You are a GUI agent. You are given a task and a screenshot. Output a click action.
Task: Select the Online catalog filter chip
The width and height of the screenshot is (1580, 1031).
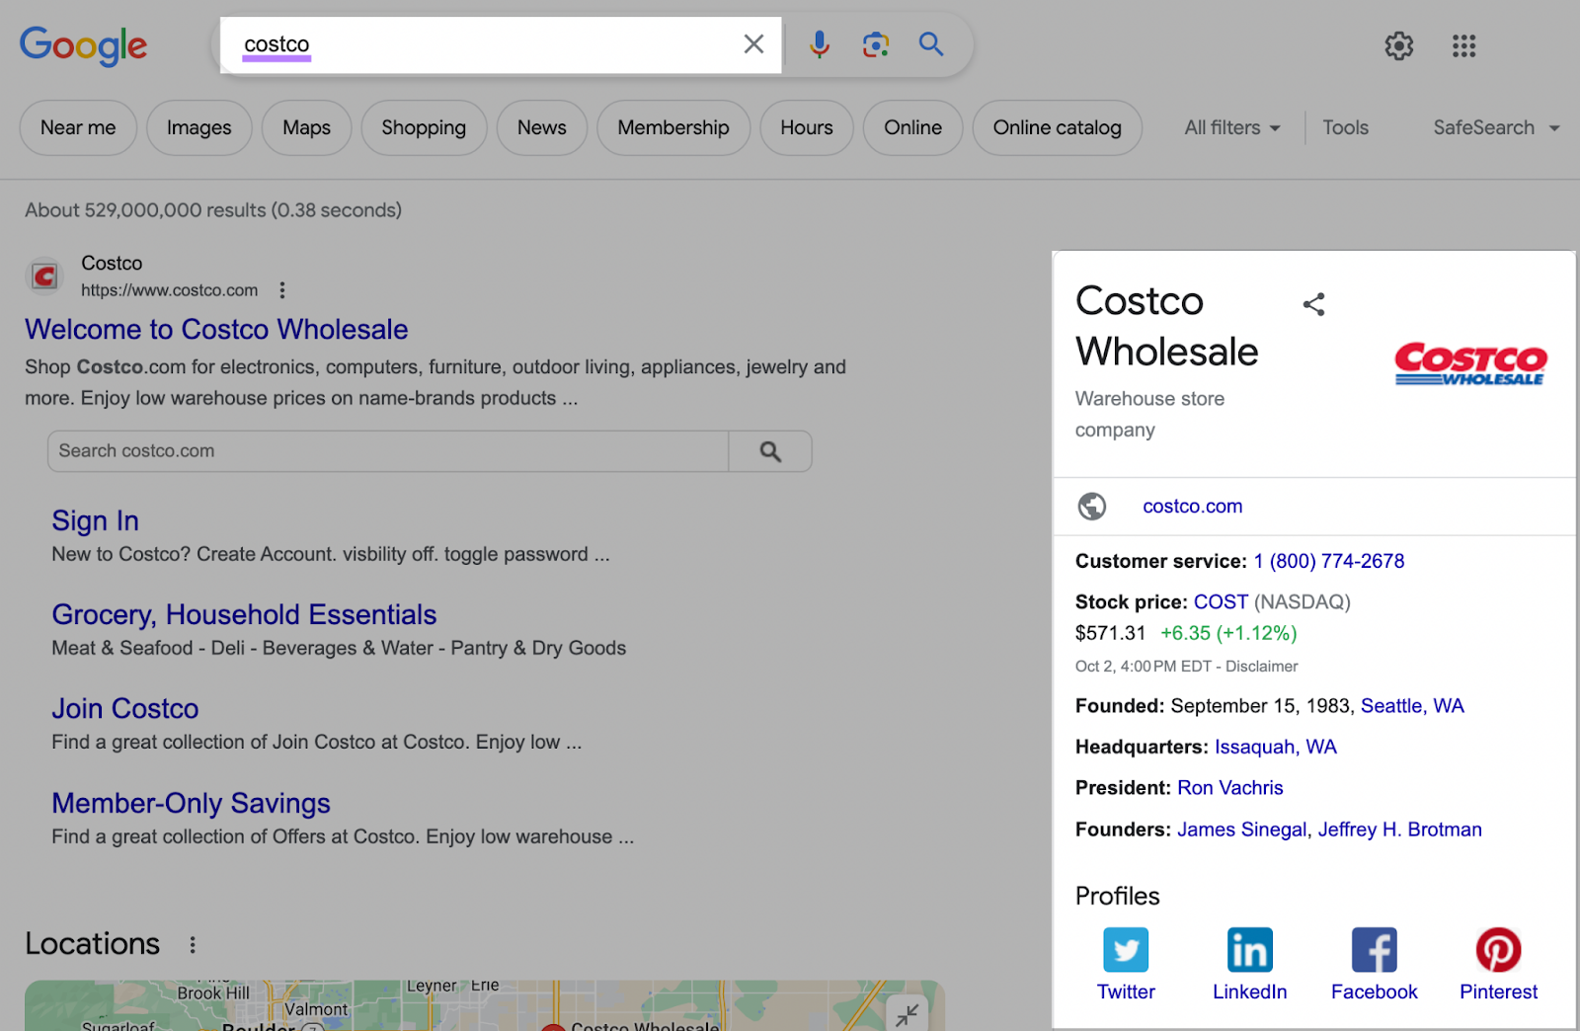pyautogui.click(x=1058, y=127)
